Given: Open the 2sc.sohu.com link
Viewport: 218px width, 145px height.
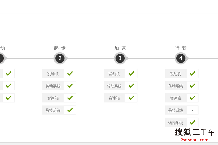Looking at the screenshot, I should coord(194,140).
